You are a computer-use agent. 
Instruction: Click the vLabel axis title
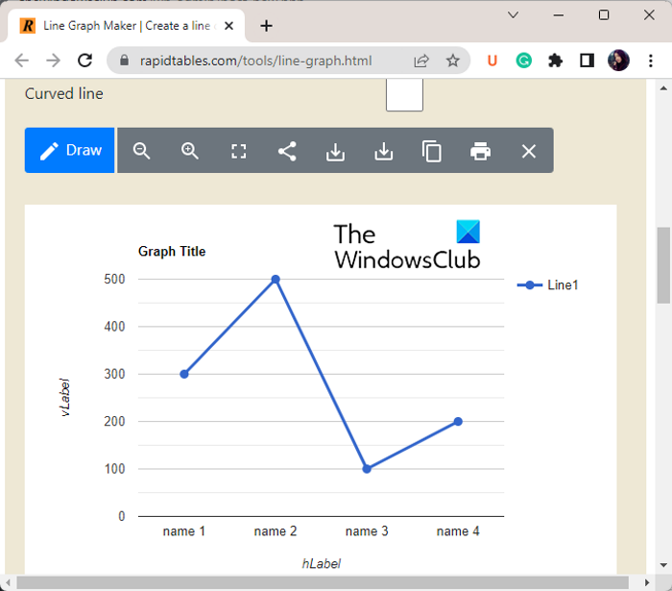64,397
